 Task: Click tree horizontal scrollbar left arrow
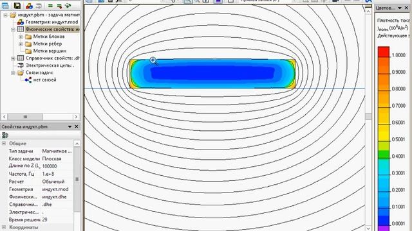pyautogui.click(x=5, y=117)
